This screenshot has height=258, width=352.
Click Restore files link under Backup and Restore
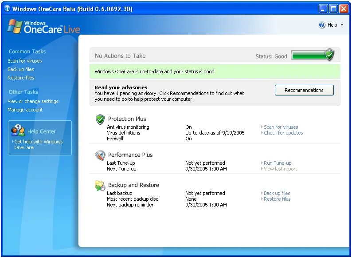(x=277, y=199)
